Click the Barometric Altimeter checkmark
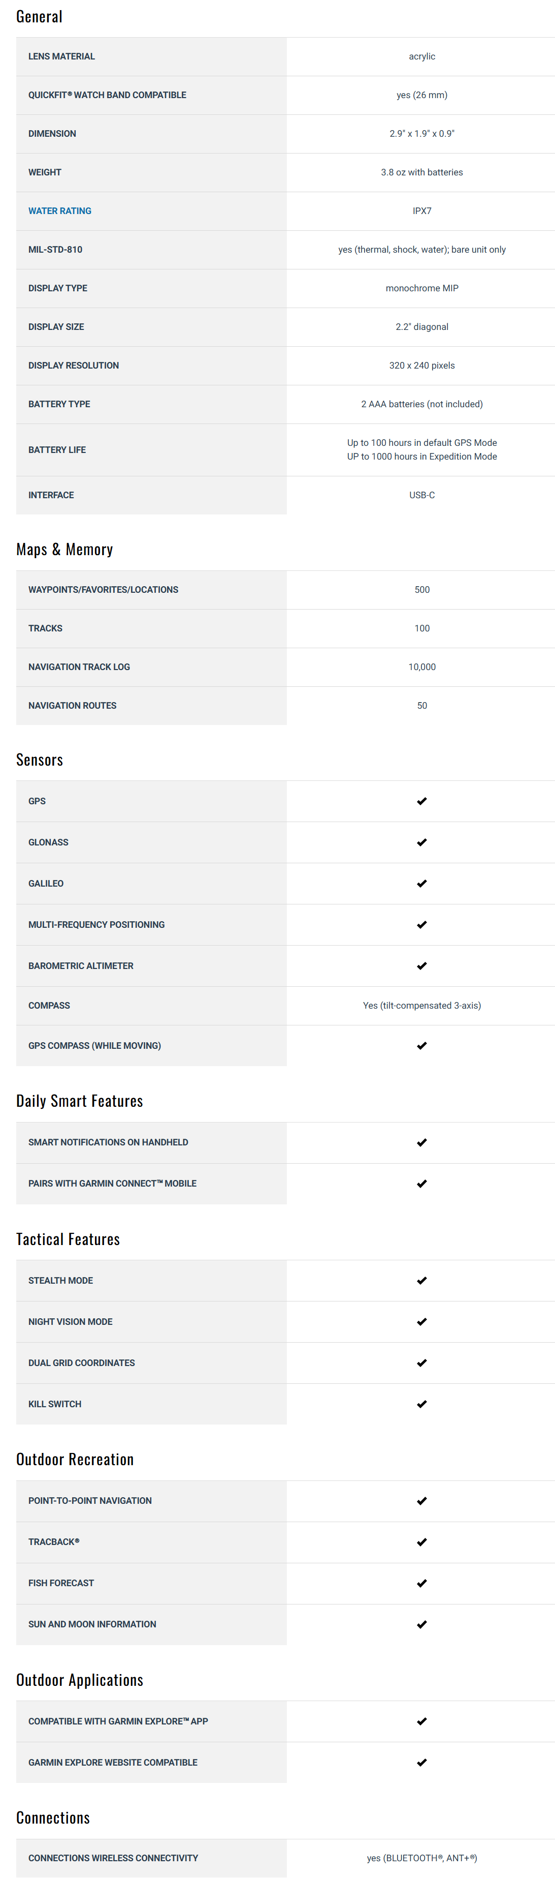Image resolution: width=555 pixels, height=1878 pixels. tap(422, 966)
